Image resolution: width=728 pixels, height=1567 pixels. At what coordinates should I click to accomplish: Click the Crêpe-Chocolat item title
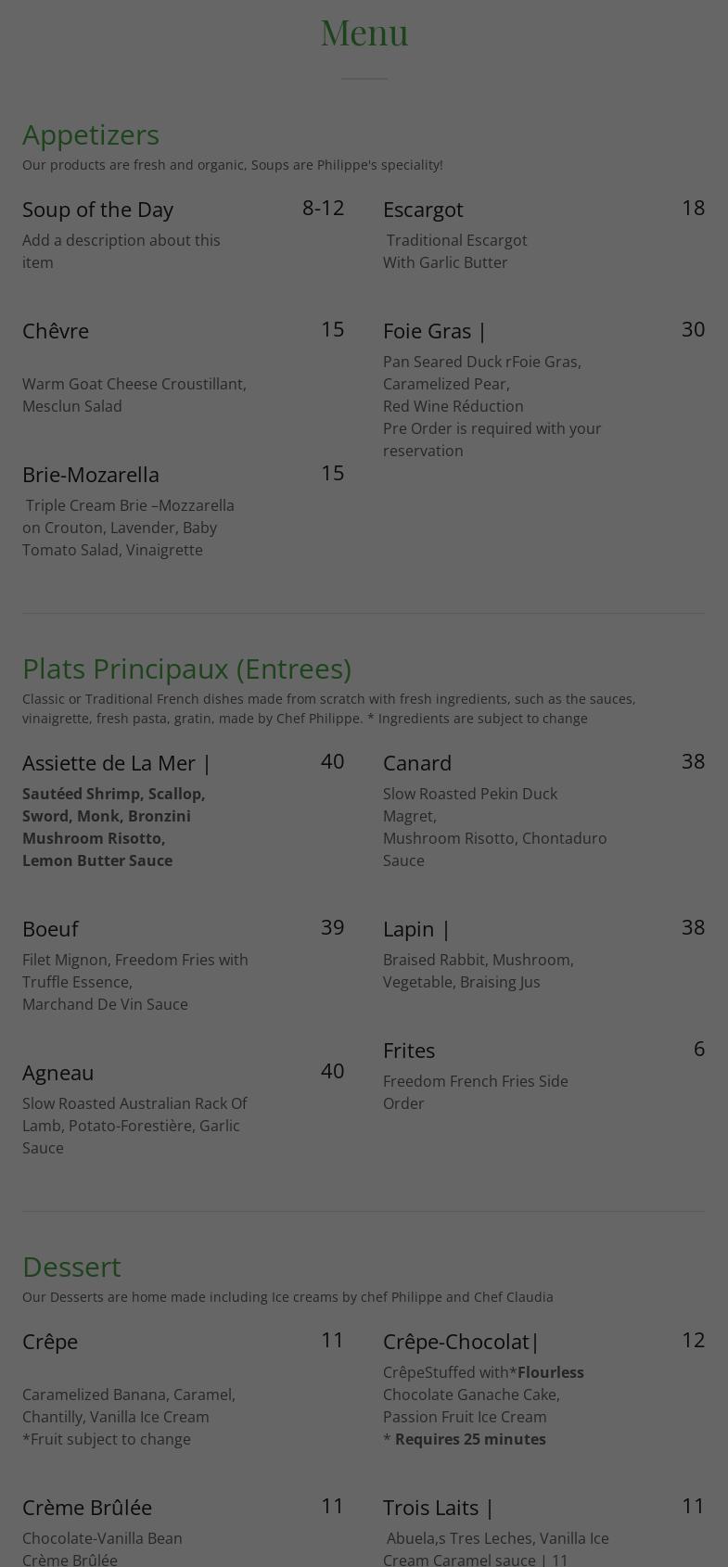[x=461, y=1342]
